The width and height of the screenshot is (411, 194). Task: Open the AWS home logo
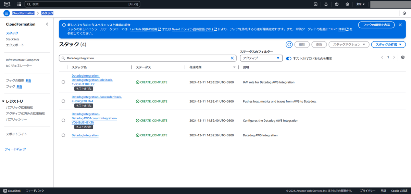[x=7, y=4]
